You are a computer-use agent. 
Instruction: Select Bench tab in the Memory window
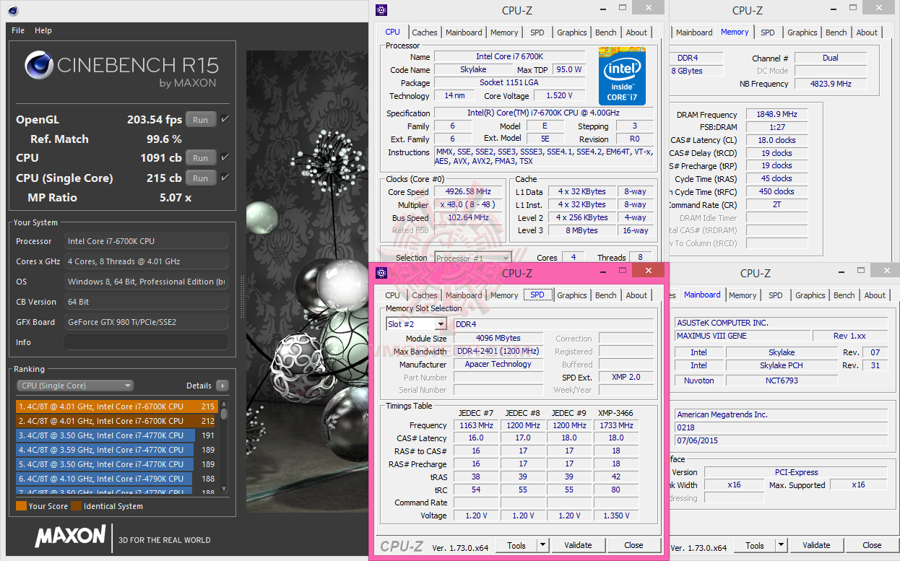click(836, 32)
